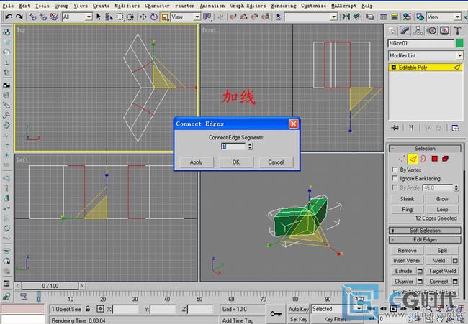Image resolution: width=468 pixels, height=324 pixels.
Task: Click Apply in Connect Edges dialog
Action: click(197, 162)
